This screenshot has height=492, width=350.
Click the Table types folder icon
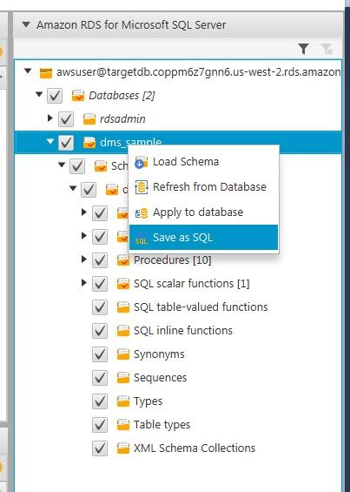click(x=123, y=425)
